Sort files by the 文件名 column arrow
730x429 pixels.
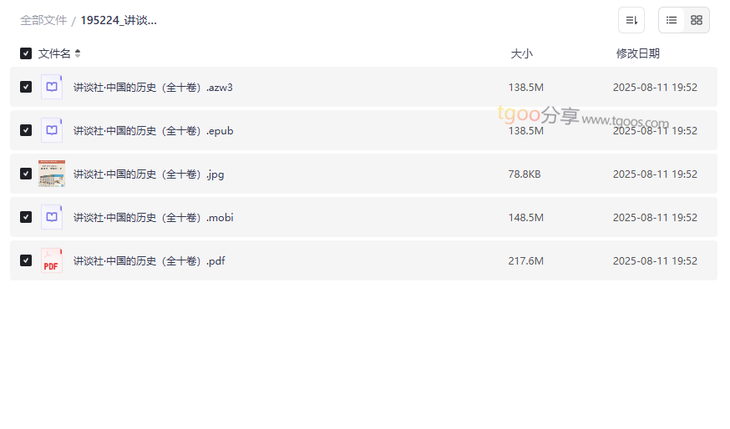78,53
